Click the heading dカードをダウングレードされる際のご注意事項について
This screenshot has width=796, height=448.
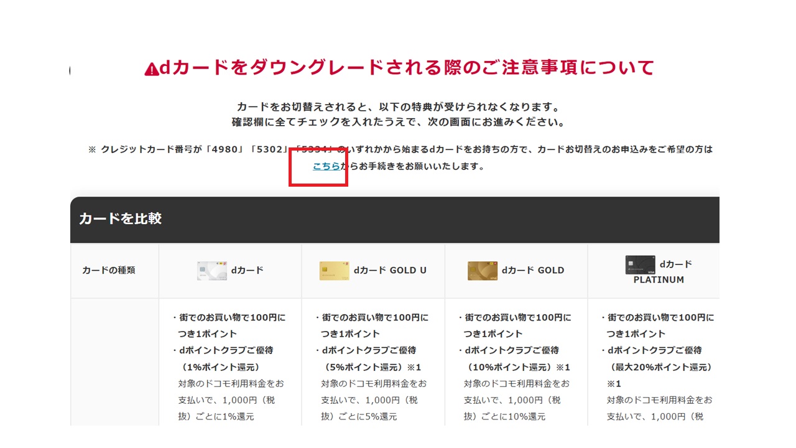coord(407,67)
